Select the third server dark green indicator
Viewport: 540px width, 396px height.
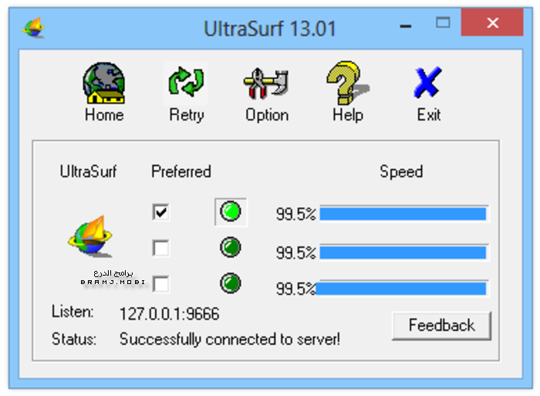(231, 283)
